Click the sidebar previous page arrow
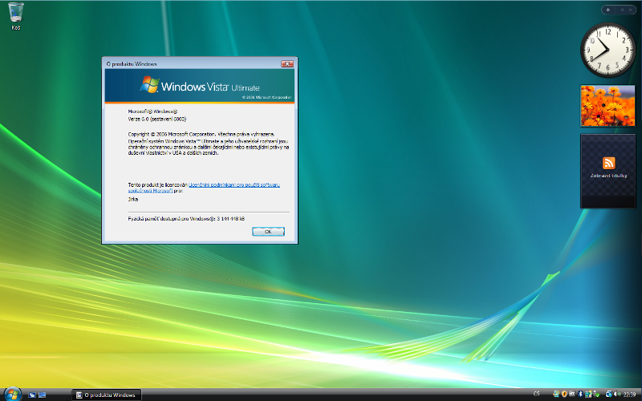642x401 pixels. (x=621, y=10)
